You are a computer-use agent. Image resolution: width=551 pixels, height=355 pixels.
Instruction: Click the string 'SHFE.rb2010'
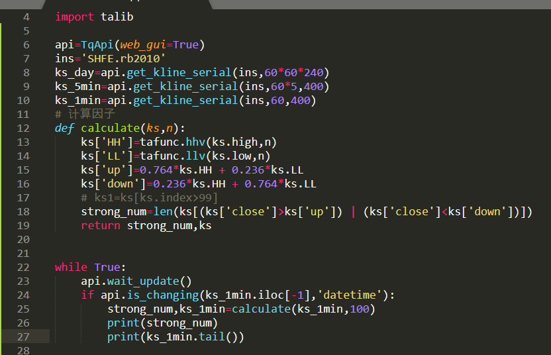click(x=123, y=59)
